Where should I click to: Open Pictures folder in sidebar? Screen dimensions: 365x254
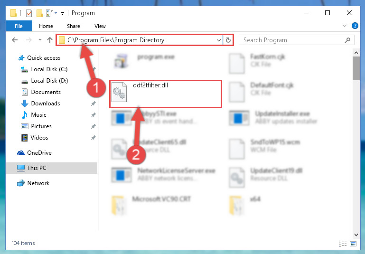click(x=37, y=126)
